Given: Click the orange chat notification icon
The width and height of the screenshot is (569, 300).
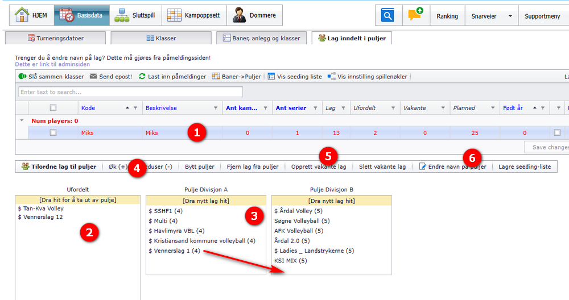Looking at the screenshot, I should click(x=416, y=14).
